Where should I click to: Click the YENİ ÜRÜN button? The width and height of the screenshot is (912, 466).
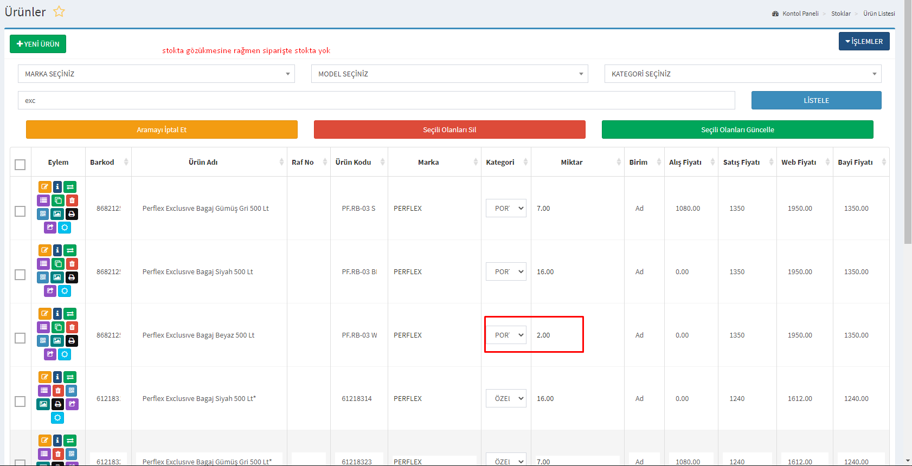[x=38, y=44]
